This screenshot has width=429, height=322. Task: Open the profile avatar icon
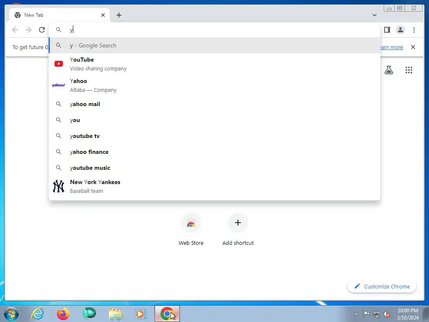[x=400, y=30]
